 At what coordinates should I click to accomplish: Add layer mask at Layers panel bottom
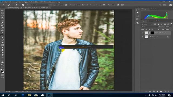pos(154,91)
